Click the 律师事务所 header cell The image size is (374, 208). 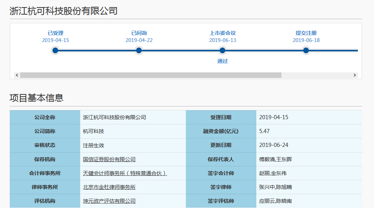(45, 187)
